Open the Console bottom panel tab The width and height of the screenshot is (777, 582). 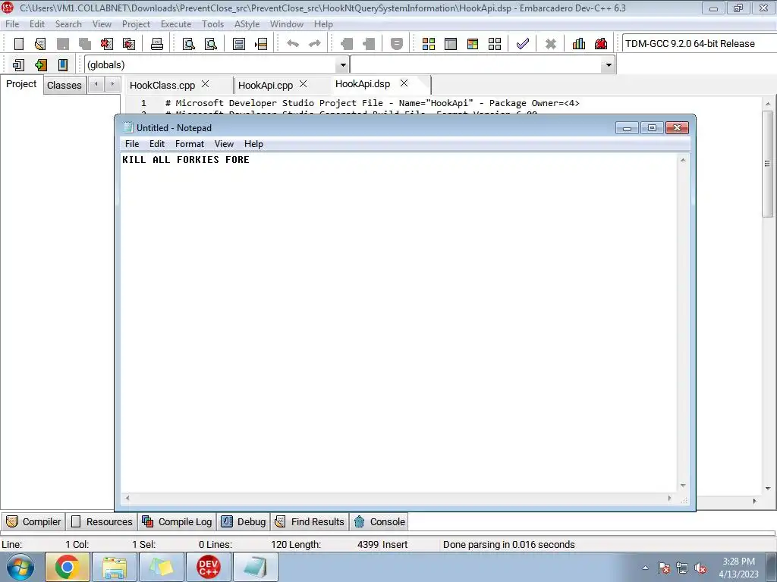[x=379, y=521]
